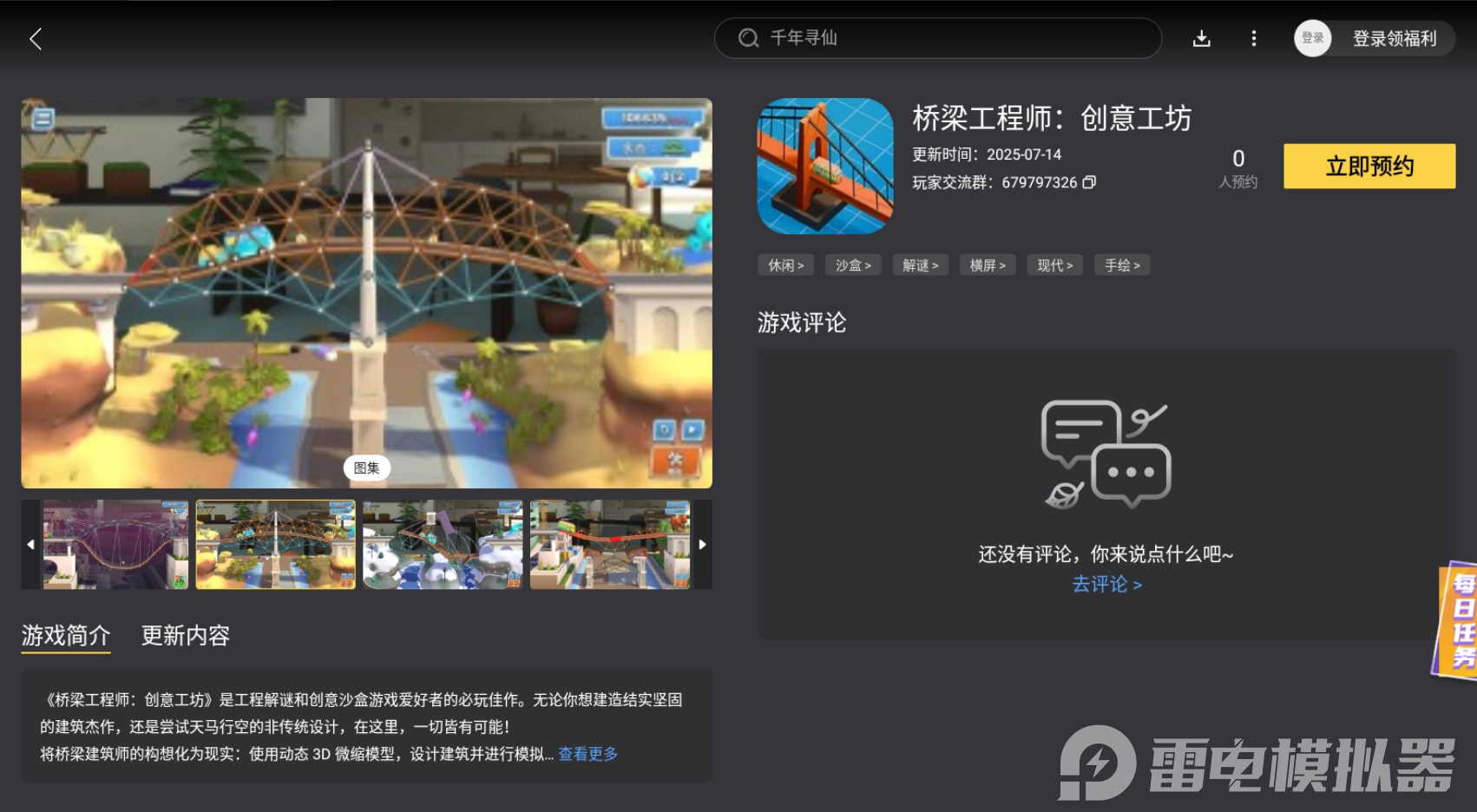Focus the 千年寻仙 search field
Viewport: 1477px width, 812px height.
938,38
